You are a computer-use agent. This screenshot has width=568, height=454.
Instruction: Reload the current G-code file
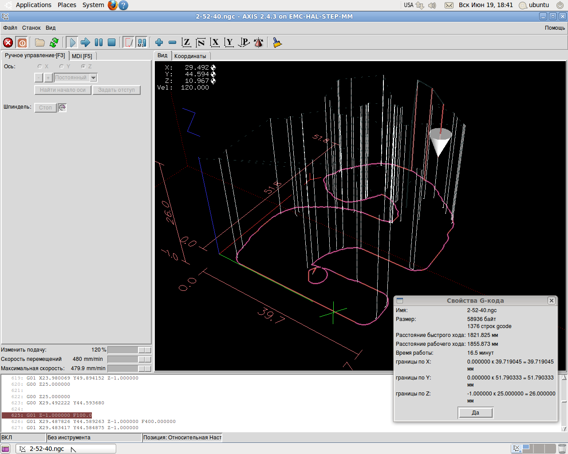(54, 43)
